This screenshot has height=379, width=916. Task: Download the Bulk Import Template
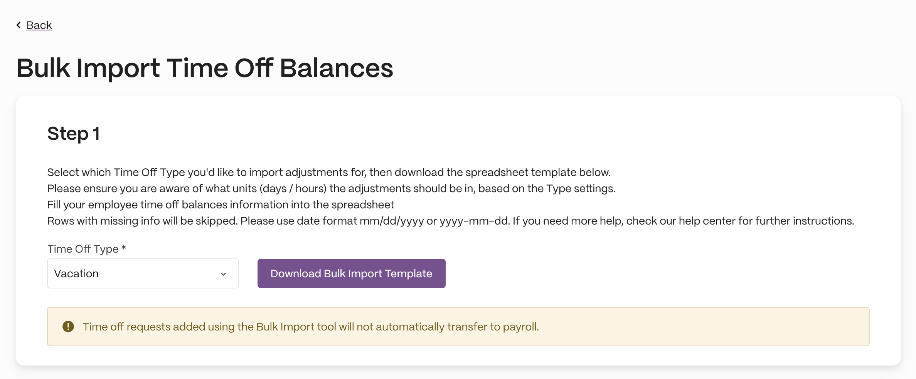pyautogui.click(x=352, y=273)
